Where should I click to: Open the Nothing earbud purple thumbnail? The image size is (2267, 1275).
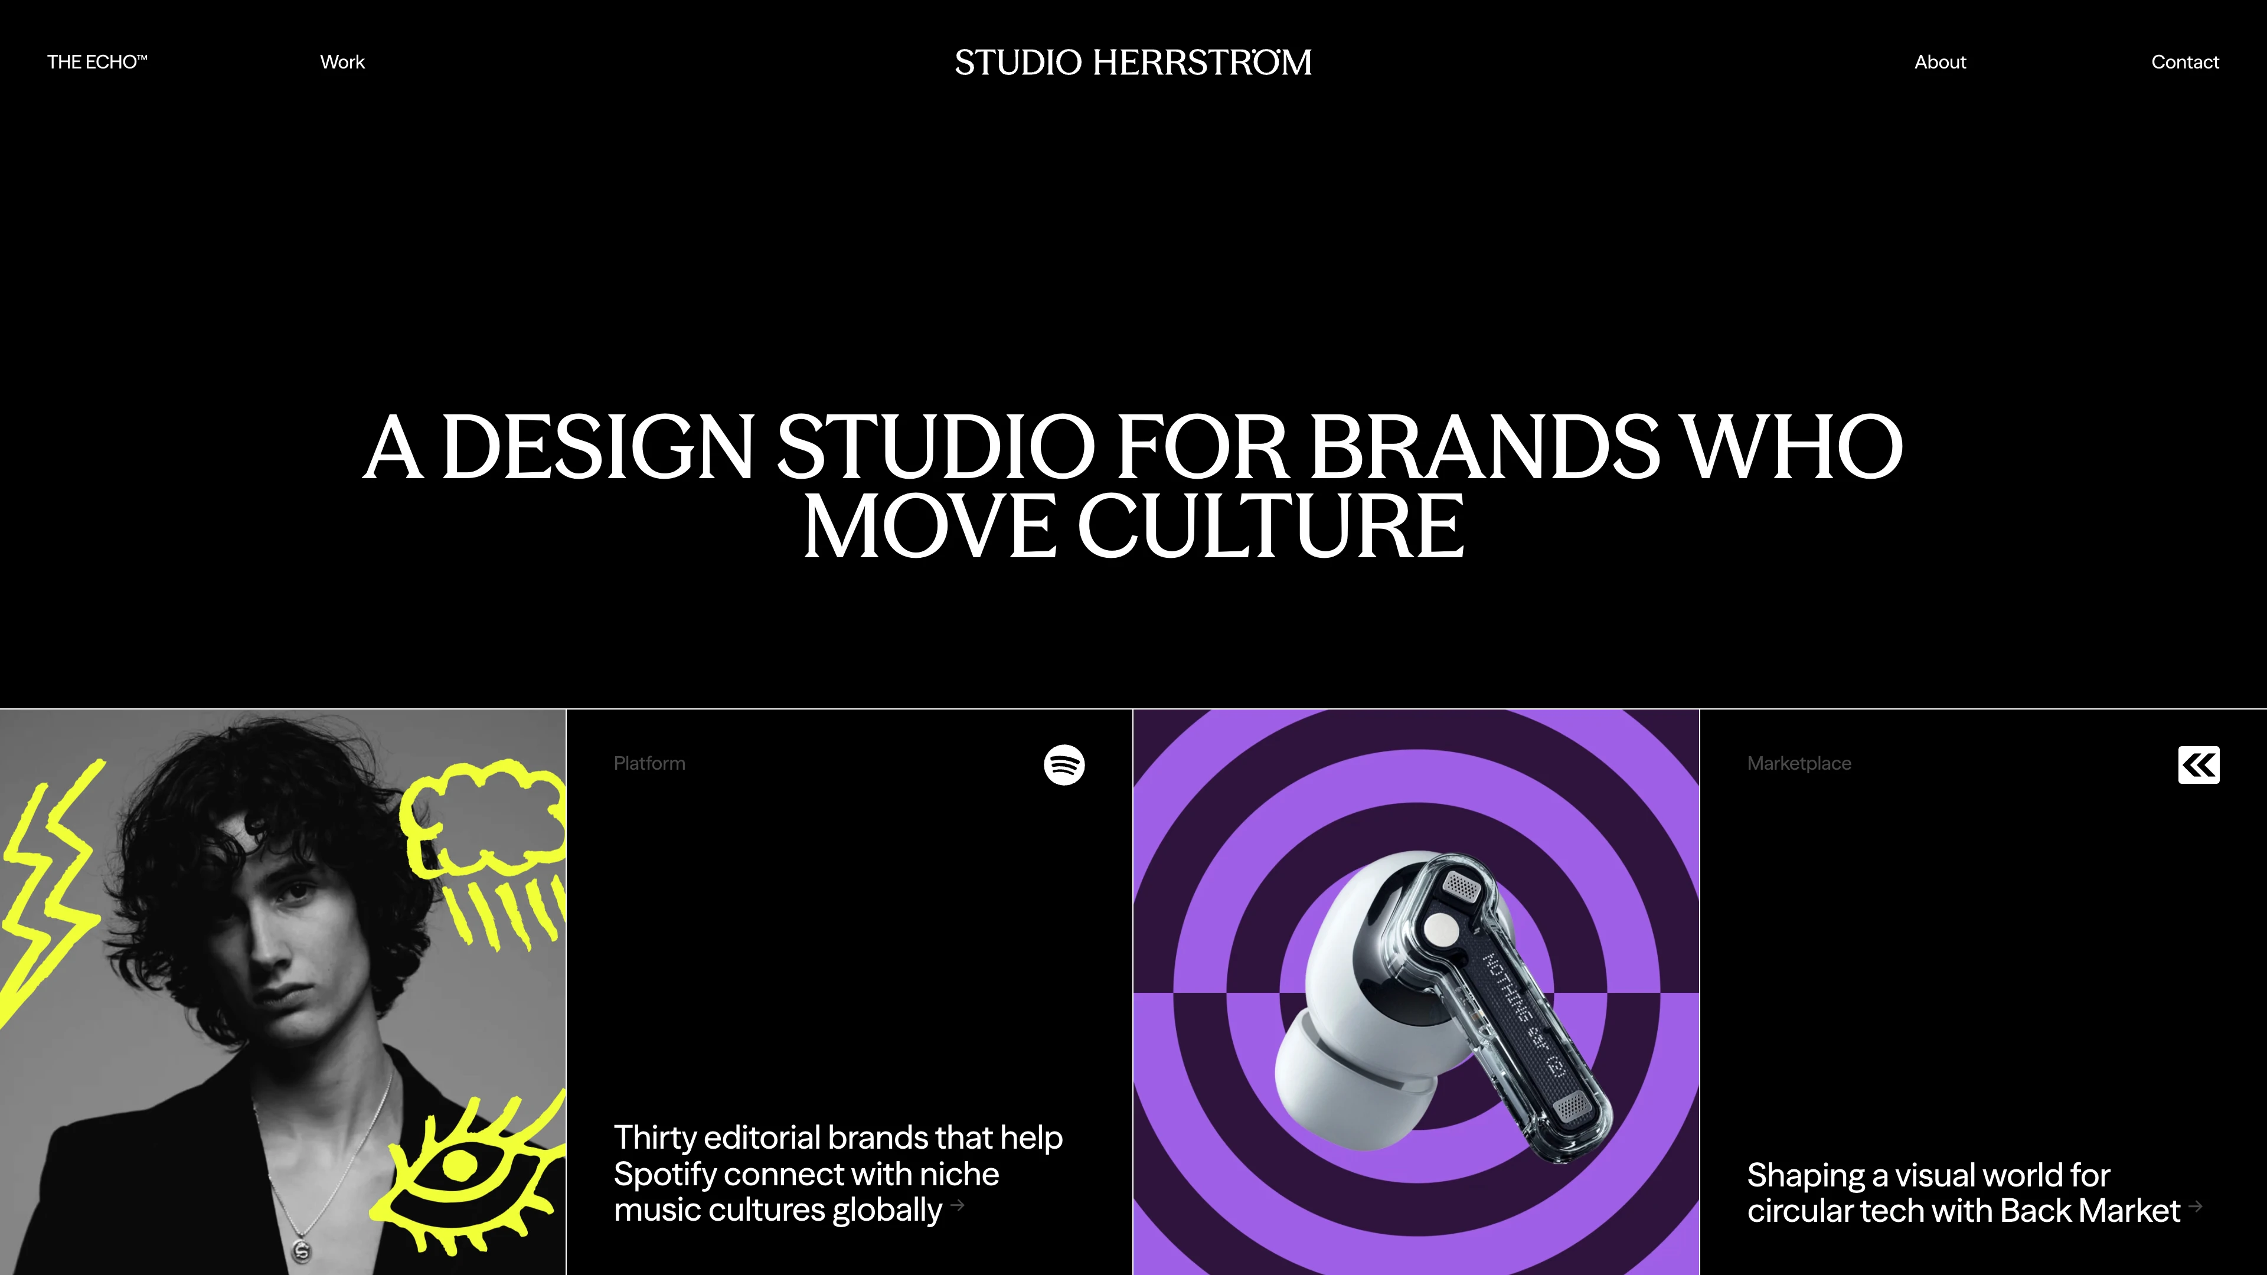click(1416, 992)
